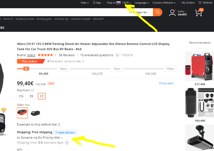
Task: Expand the star rating breakdown arrow
Action: click(55, 55)
